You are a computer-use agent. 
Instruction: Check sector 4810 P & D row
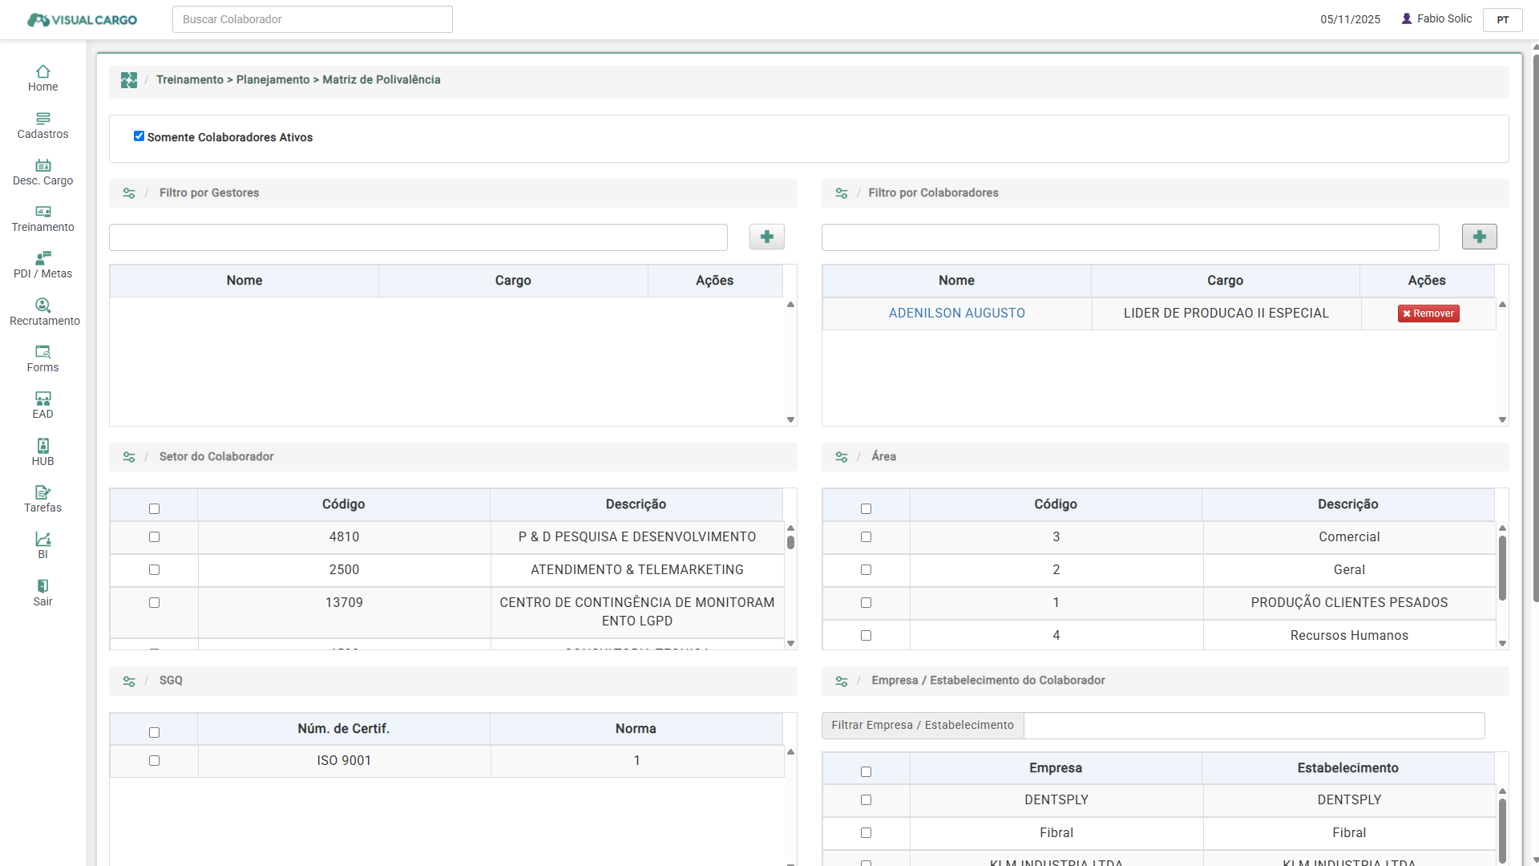(154, 537)
